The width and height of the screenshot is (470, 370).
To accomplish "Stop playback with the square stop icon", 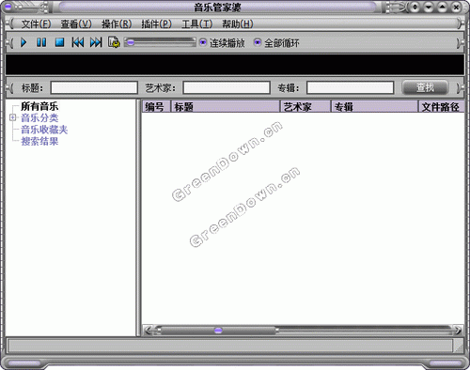I will pyautogui.click(x=59, y=42).
